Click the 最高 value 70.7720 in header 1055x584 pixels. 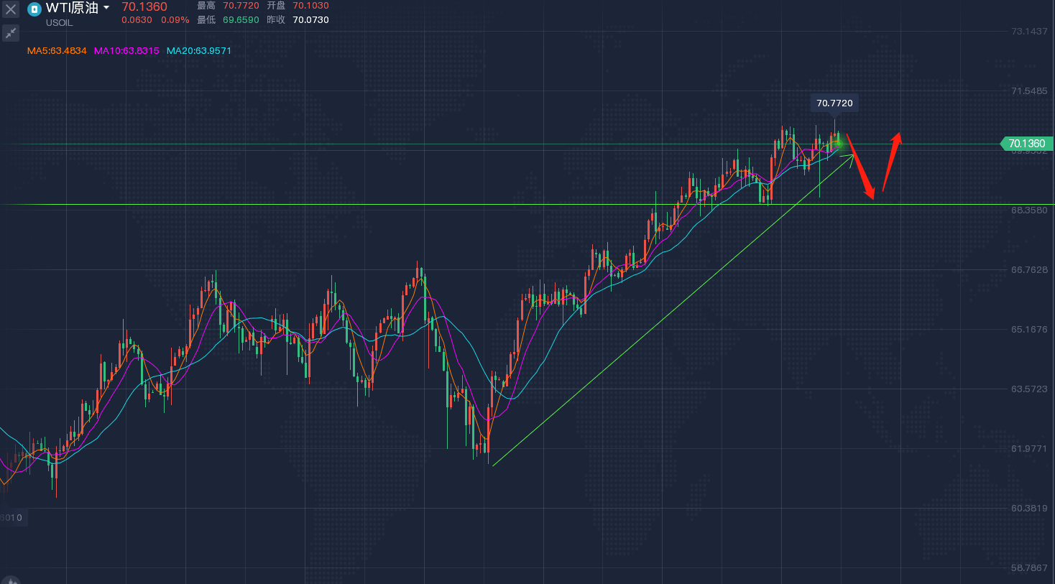click(241, 6)
